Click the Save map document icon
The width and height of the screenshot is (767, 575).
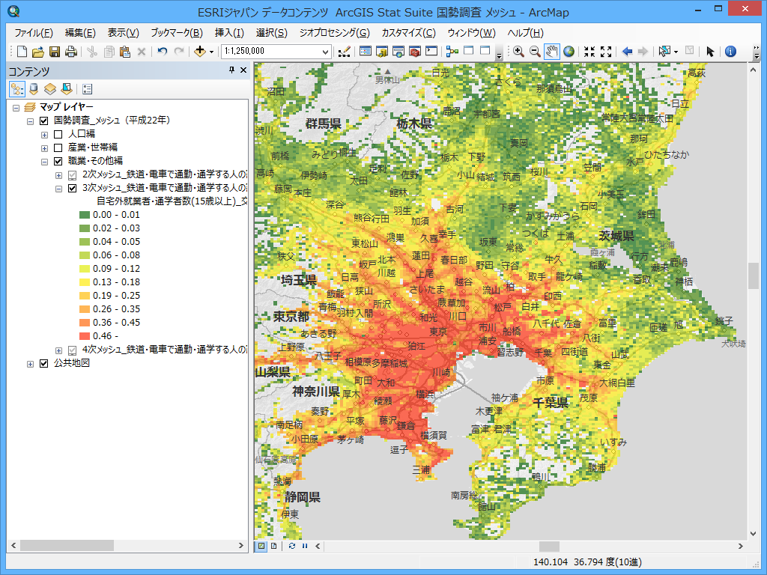tap(55, 52)
